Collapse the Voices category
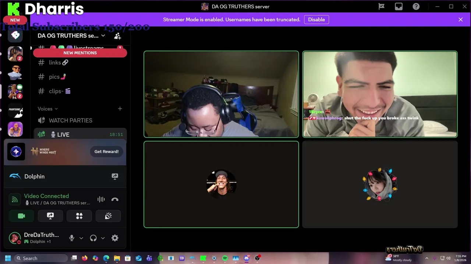 click(48, 109)
